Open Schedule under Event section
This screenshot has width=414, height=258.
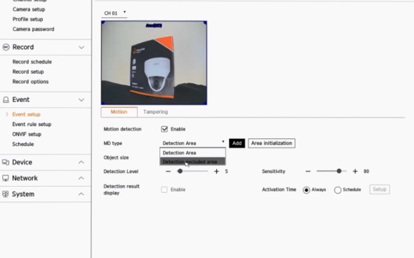click(x=23, y=144)
